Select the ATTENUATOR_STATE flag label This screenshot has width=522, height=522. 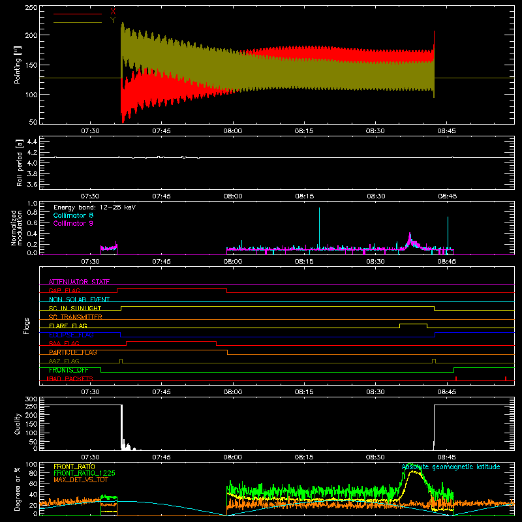79,282
